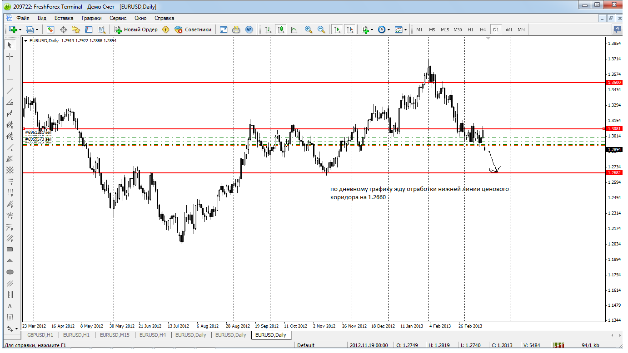Open the chart templates dropdown

400,29
